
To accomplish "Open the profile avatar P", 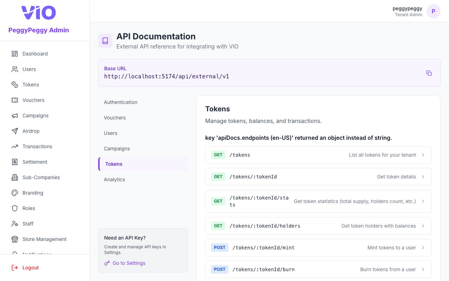I will click(434, 11).
